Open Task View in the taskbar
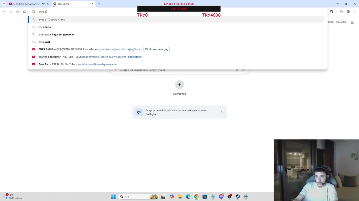Image resolution: width=359 pixels, height=201 pixels. [x=163, y=197]
